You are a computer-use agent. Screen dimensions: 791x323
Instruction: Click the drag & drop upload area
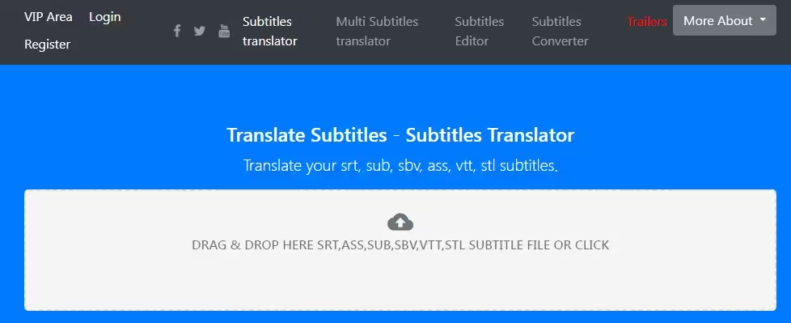pyautogui.click(x=400, y=250)
